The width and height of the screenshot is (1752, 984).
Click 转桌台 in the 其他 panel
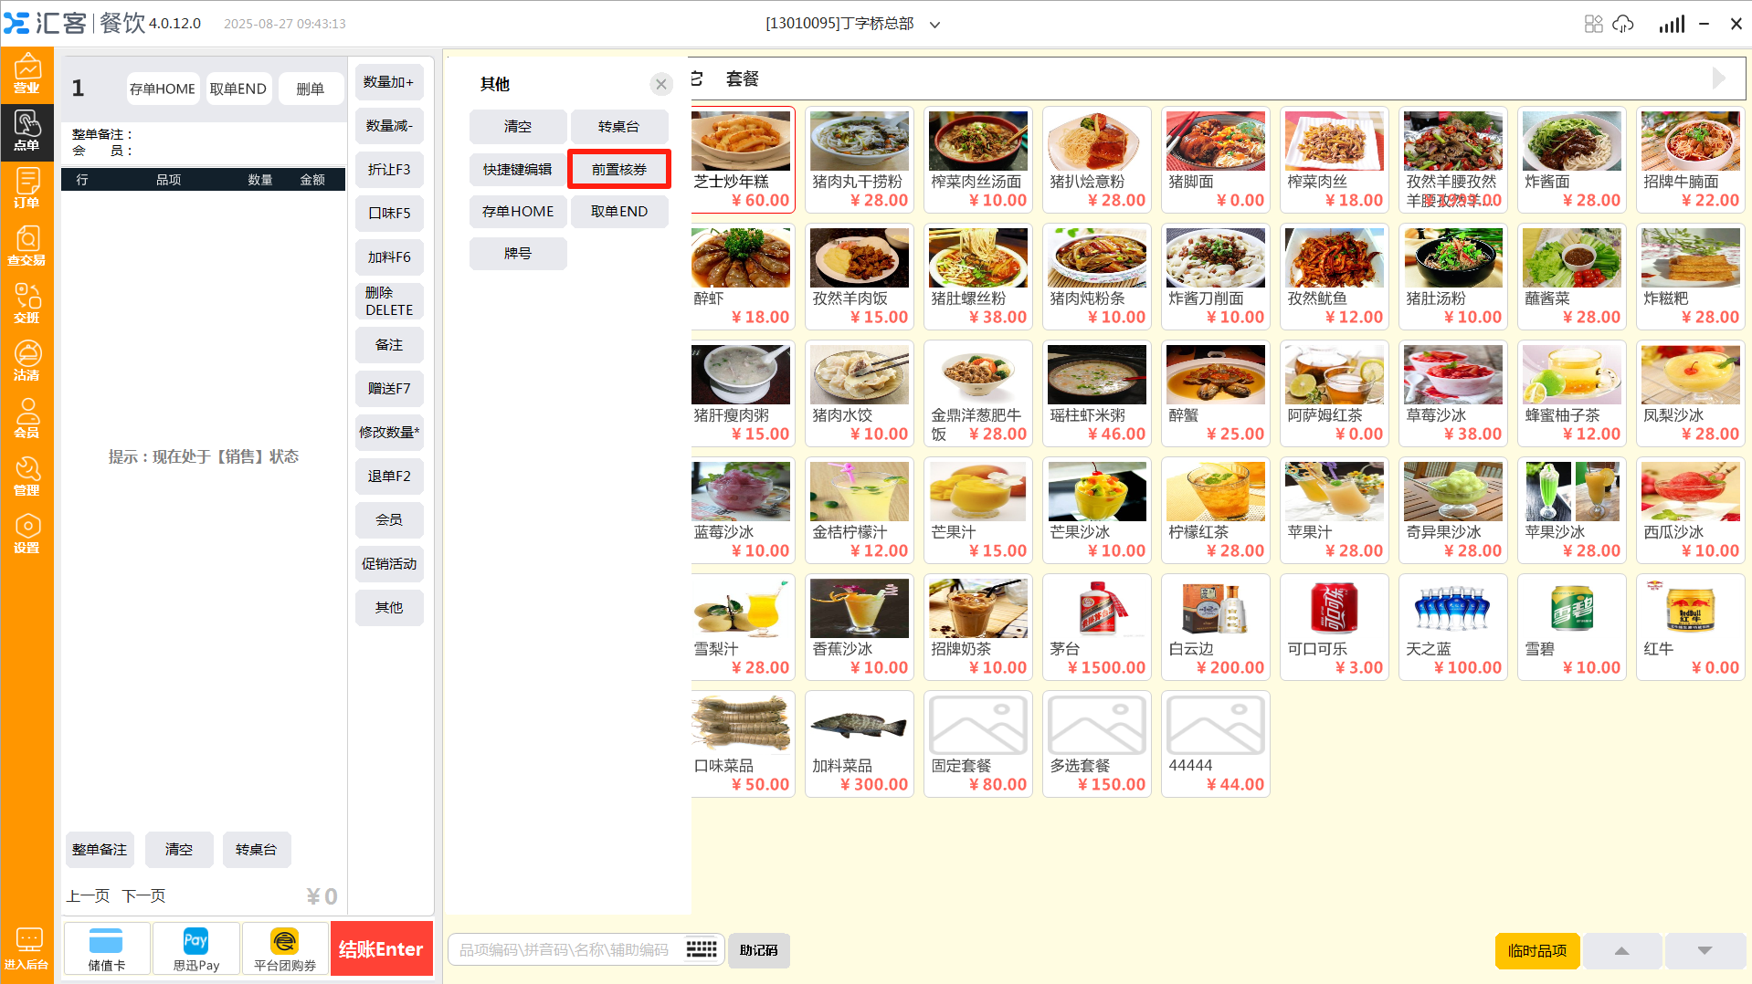click(619, 127)
